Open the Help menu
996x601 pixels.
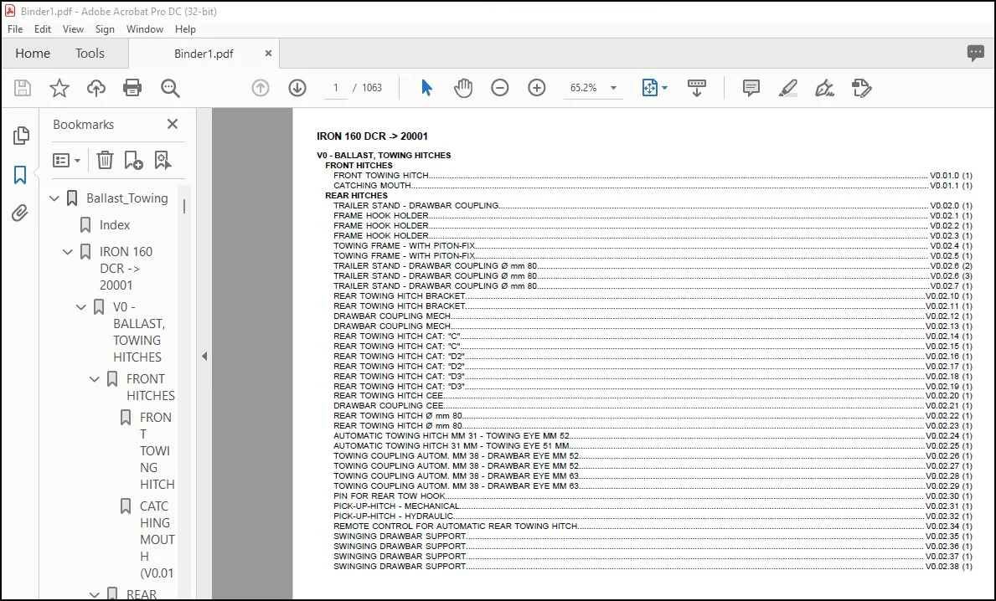click(x=185, y=29)
